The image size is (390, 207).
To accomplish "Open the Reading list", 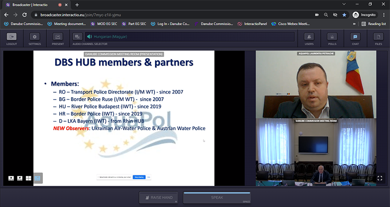I will [374, 24].
